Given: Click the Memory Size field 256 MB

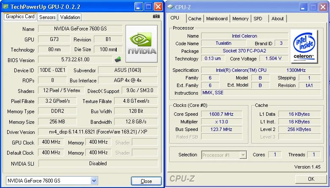Looking at the screenshot, I should [x=57, y=122].
